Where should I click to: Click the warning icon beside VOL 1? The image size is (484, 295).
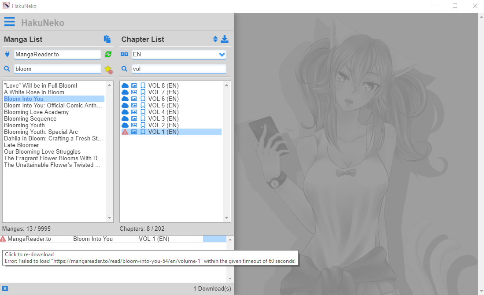(x=125, y=131)
